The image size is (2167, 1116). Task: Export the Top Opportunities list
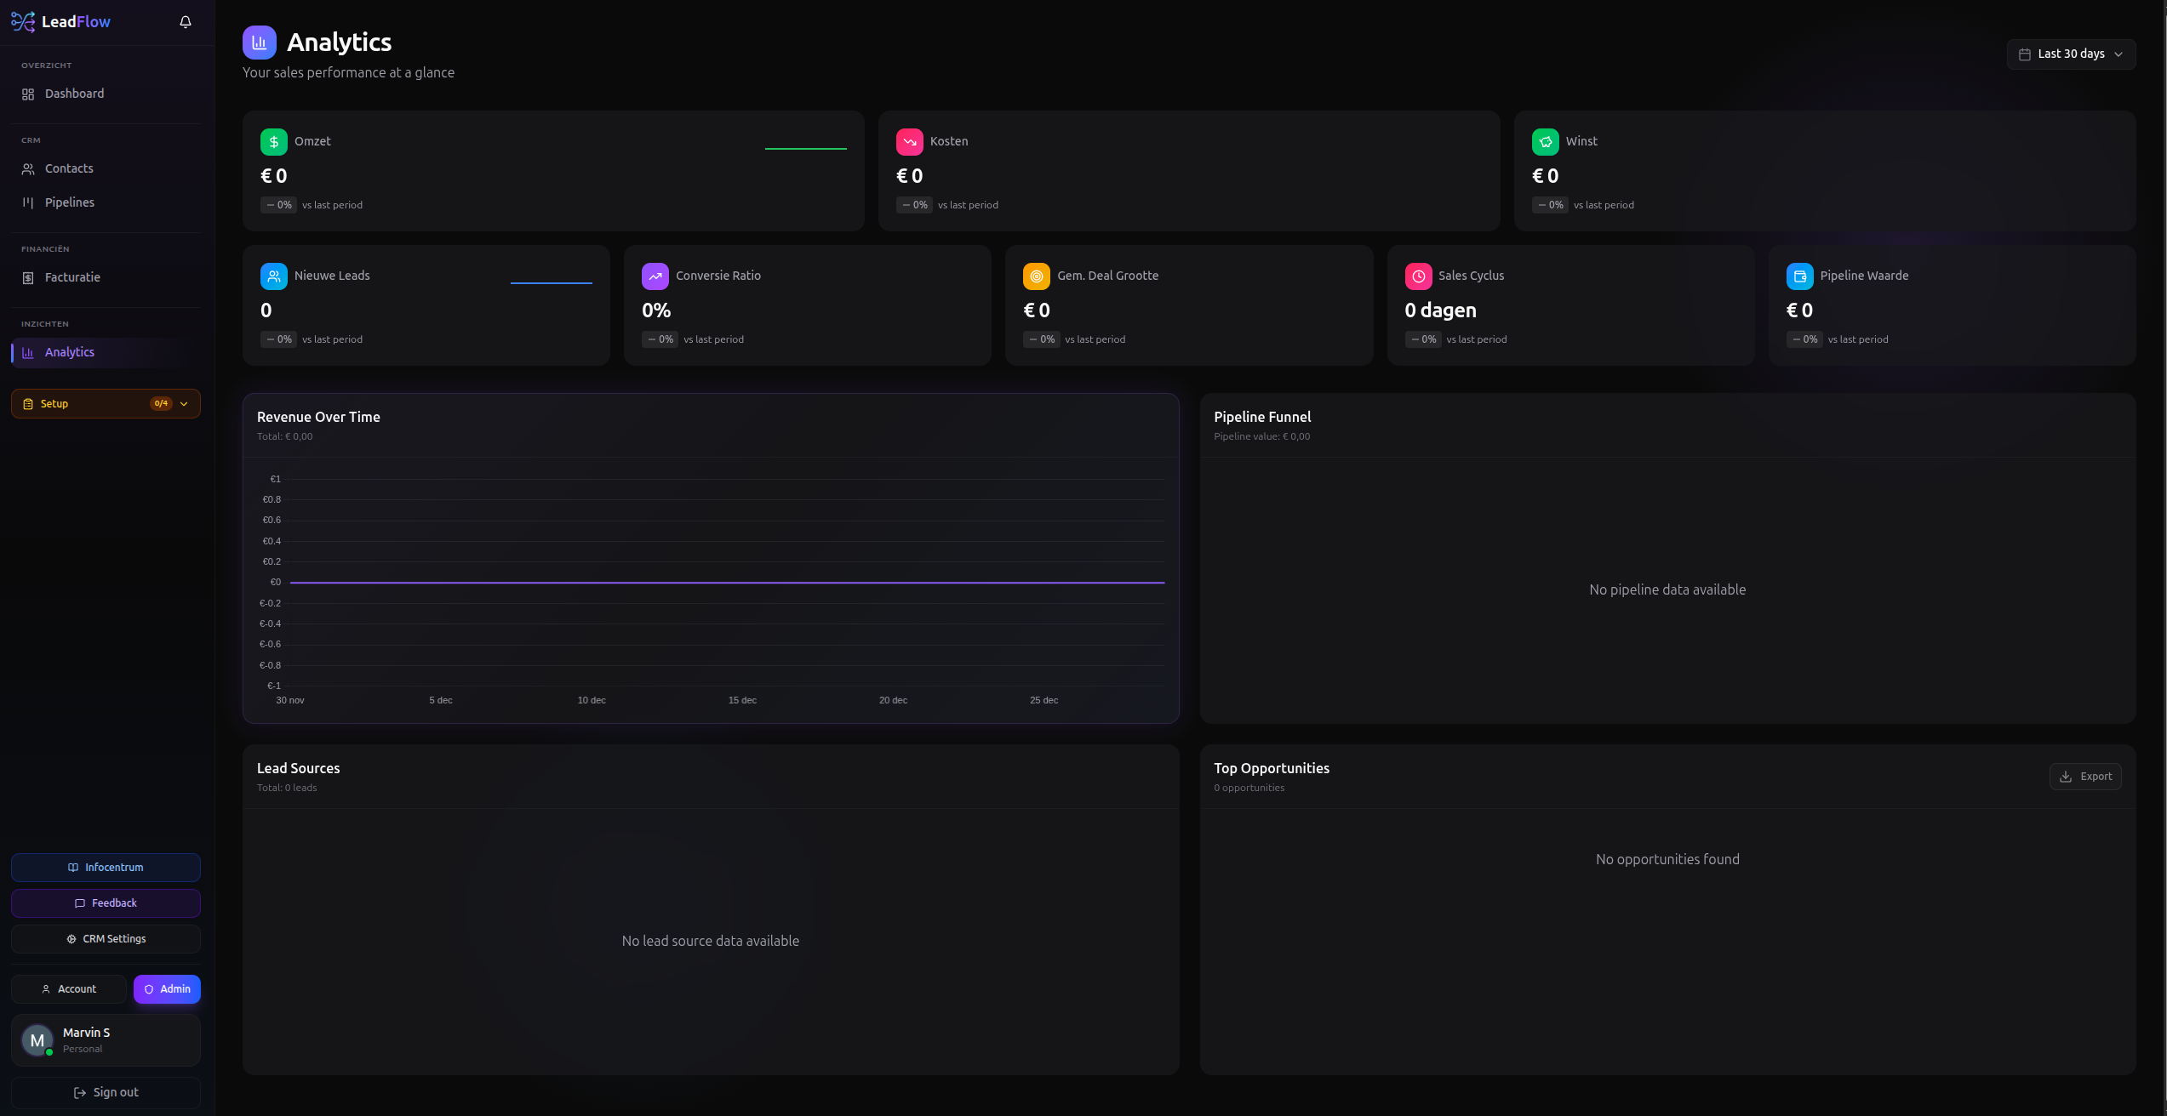2084,777
